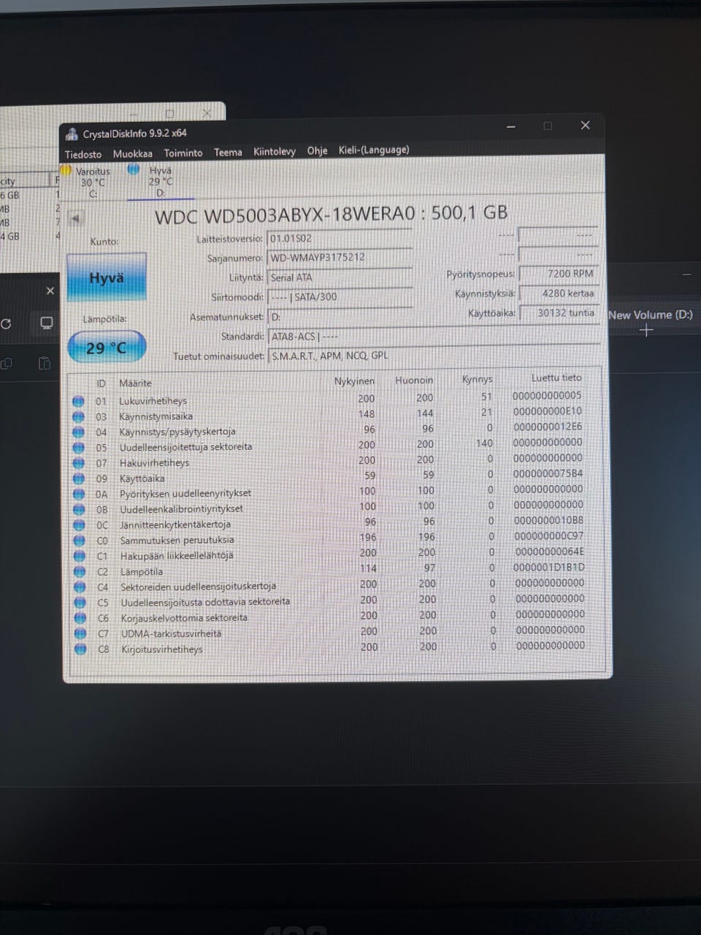Click the status dot for Jännitteenkytkentäkertoja

click(80, 525)
